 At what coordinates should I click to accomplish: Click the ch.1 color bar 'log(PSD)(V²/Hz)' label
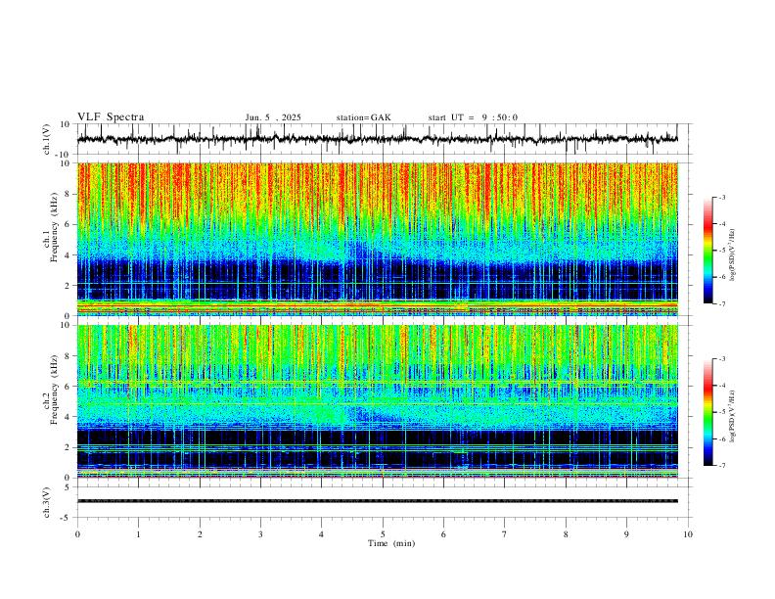[x=733, y=255]
